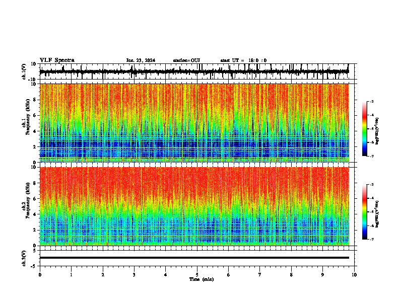
Task: Click the time-axis tick label '5'
Action: coord(197,275)
